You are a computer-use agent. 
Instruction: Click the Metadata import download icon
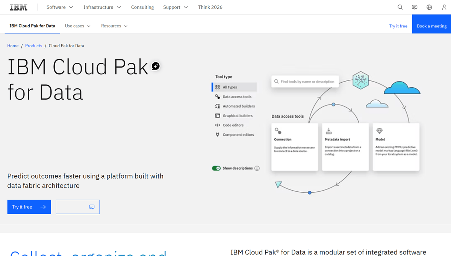pyautogui.click(x=328, y=131)
